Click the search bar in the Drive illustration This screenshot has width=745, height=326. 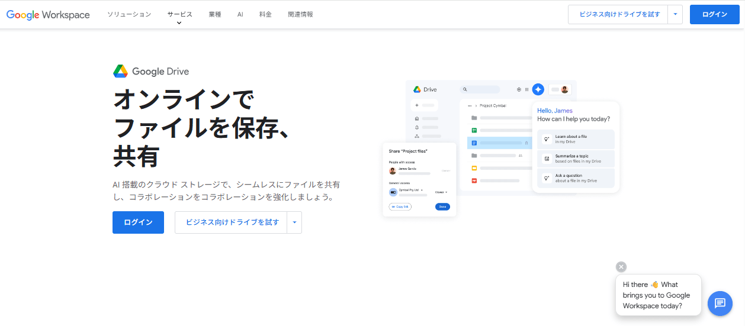pos(480,89)
